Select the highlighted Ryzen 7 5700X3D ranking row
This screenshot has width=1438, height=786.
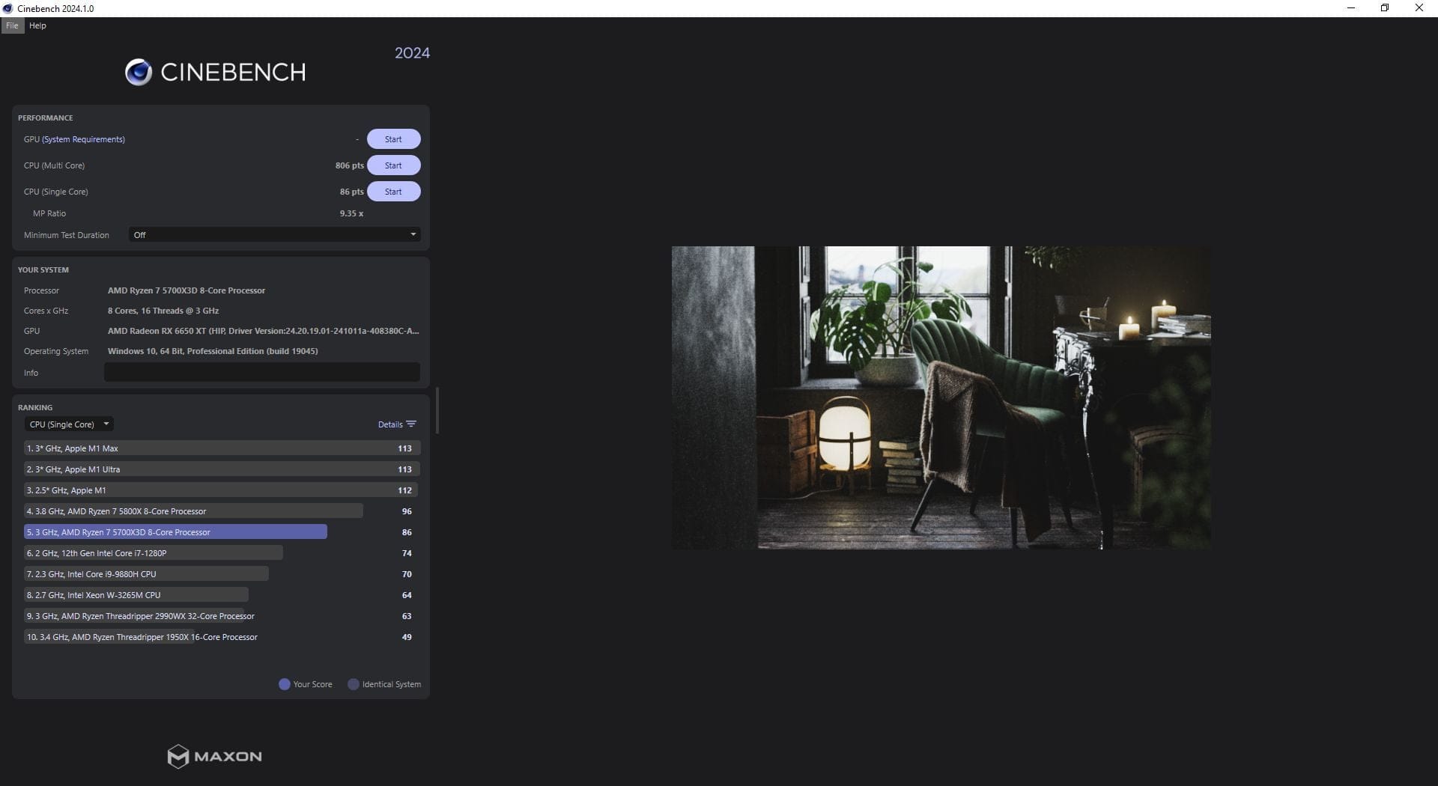point(222,532)
